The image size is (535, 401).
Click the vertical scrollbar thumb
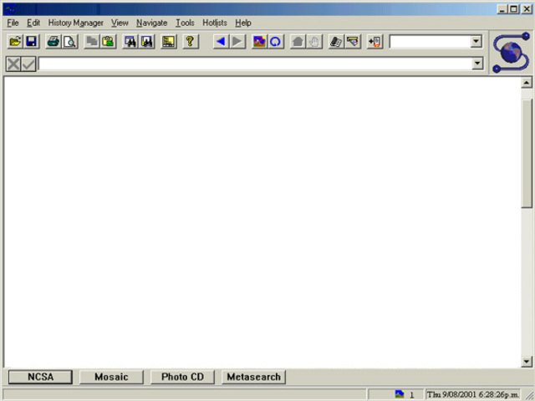pyautogui.click(x=527, y=154)
